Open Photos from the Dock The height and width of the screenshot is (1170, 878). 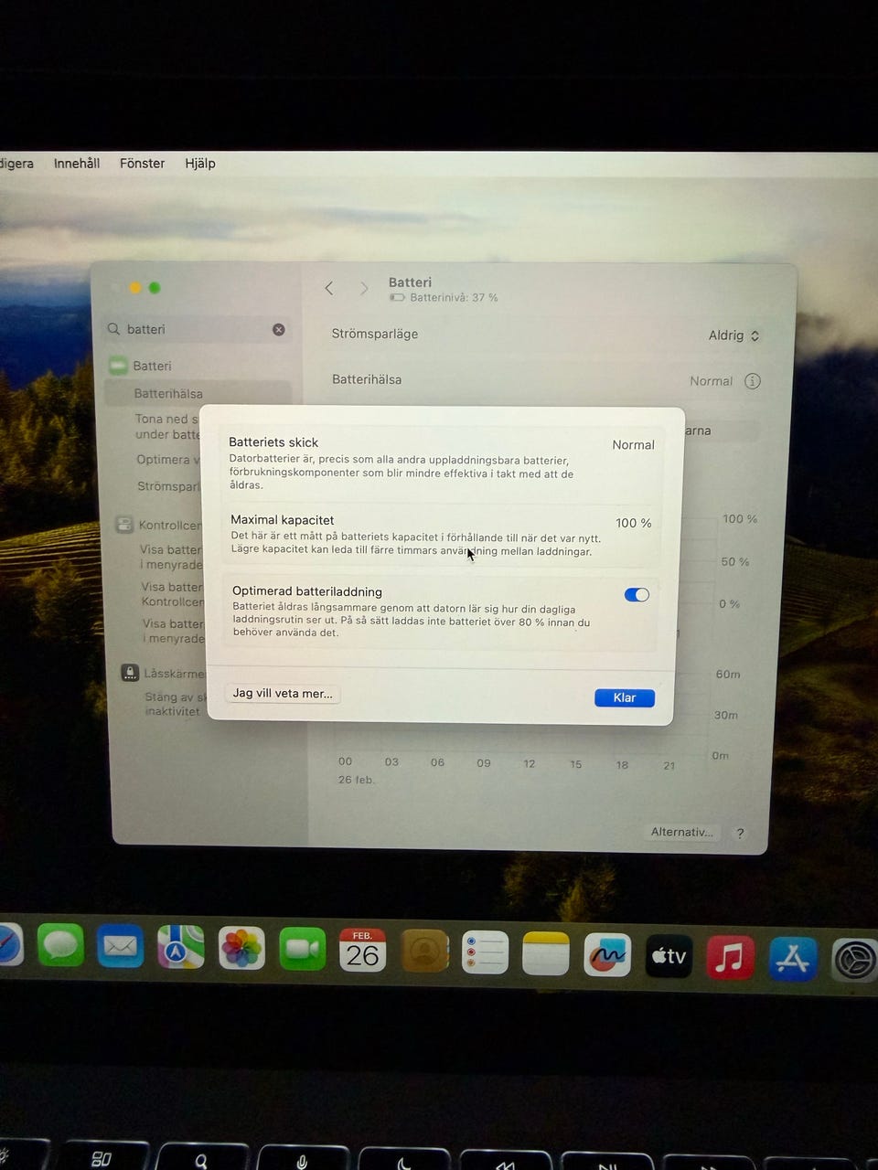[241, 949]
